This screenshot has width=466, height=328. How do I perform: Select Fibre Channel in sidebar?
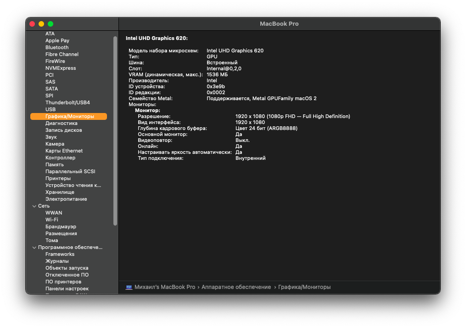[62, 54]
